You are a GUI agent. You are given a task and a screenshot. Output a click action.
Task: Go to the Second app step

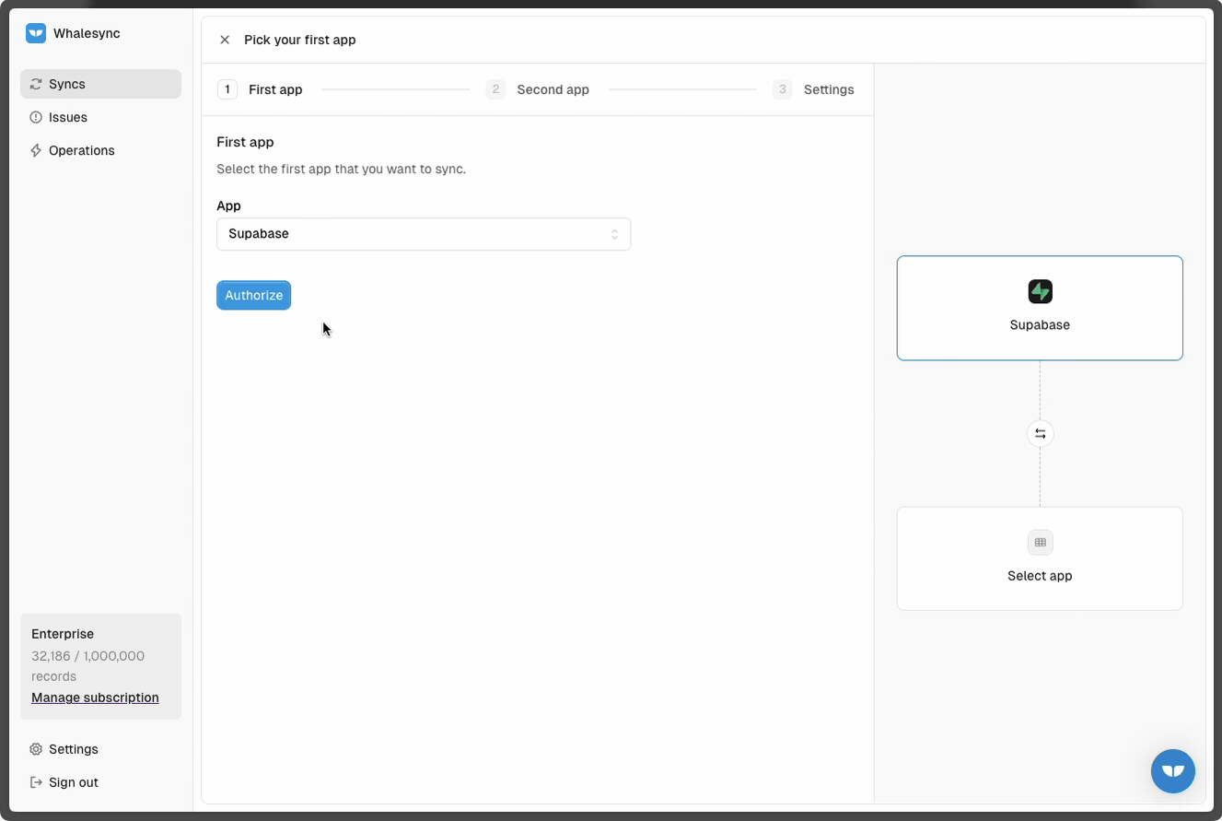click(538, 89)
